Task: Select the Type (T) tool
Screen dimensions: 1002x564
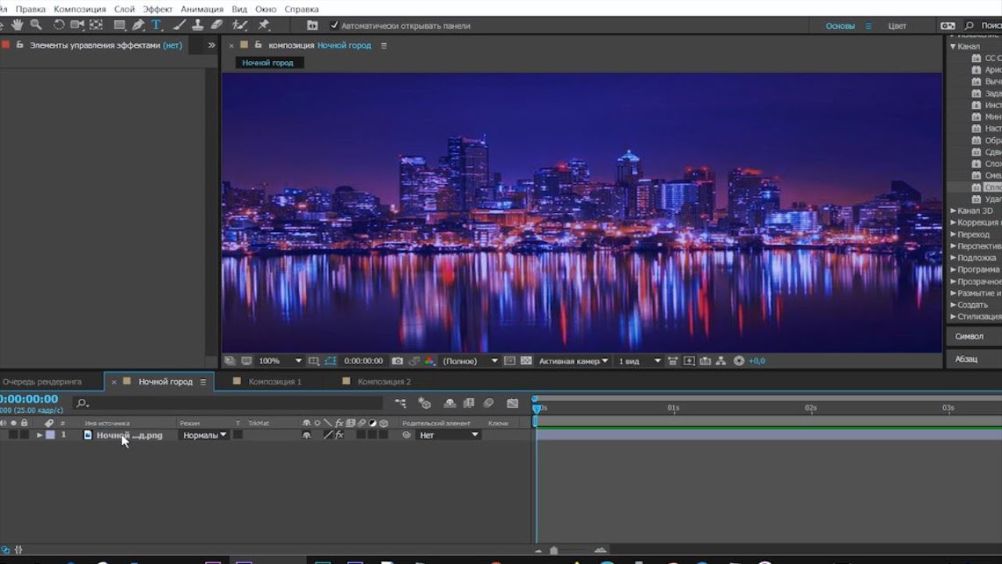Action: (156, 25)
